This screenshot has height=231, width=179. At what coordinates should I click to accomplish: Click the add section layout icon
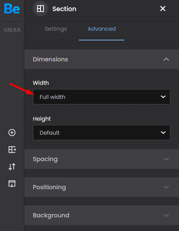[12, 150]
